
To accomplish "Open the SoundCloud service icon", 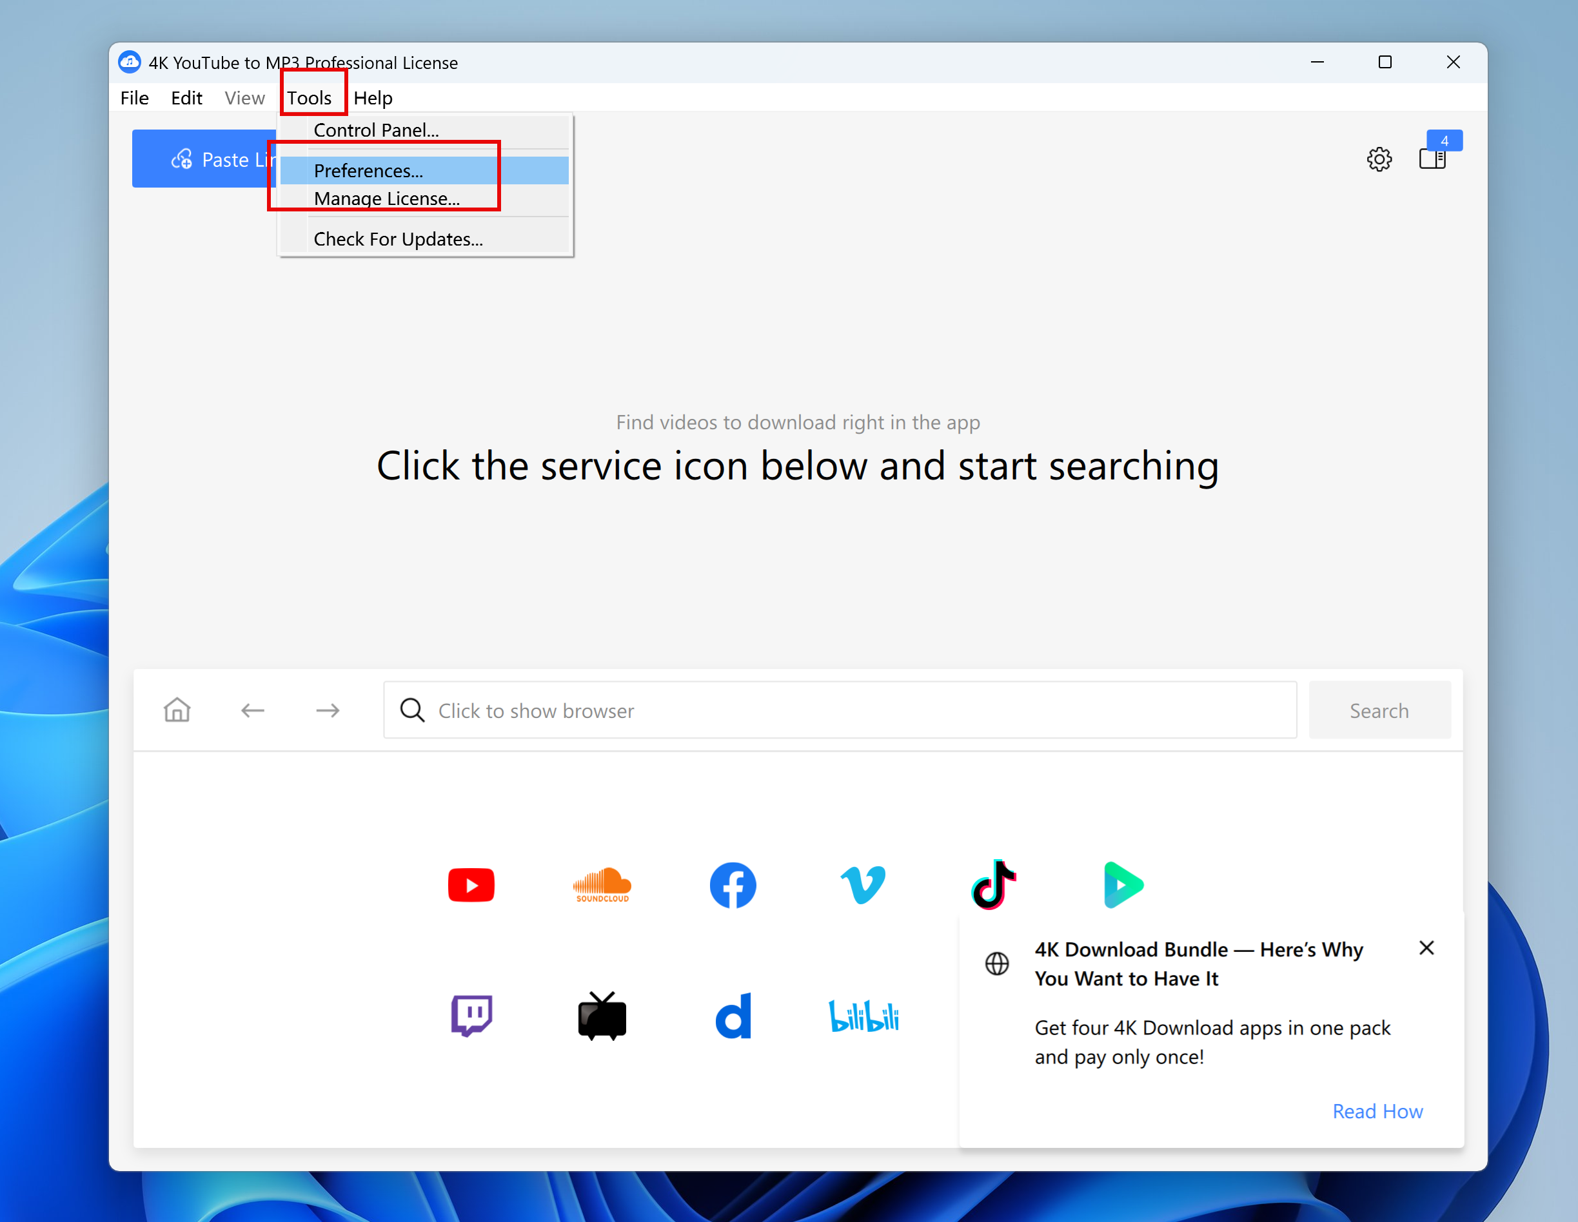I will [x=602, y=885].
